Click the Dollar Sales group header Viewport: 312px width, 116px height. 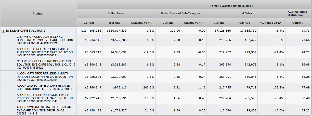[115, 13]
